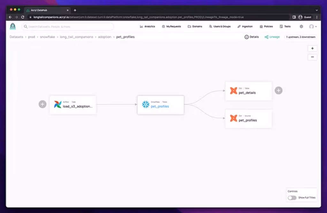This screenshot has height=213, width=327.
Task: Click the dbt icon on pet_details
Action: pos(233,91)
